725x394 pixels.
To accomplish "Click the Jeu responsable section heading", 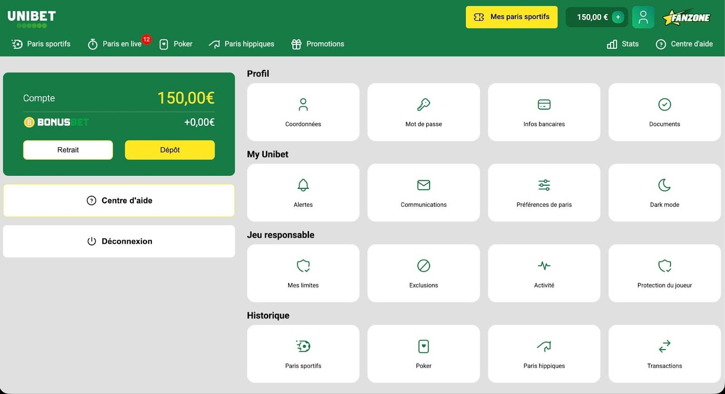I will 280,235.
